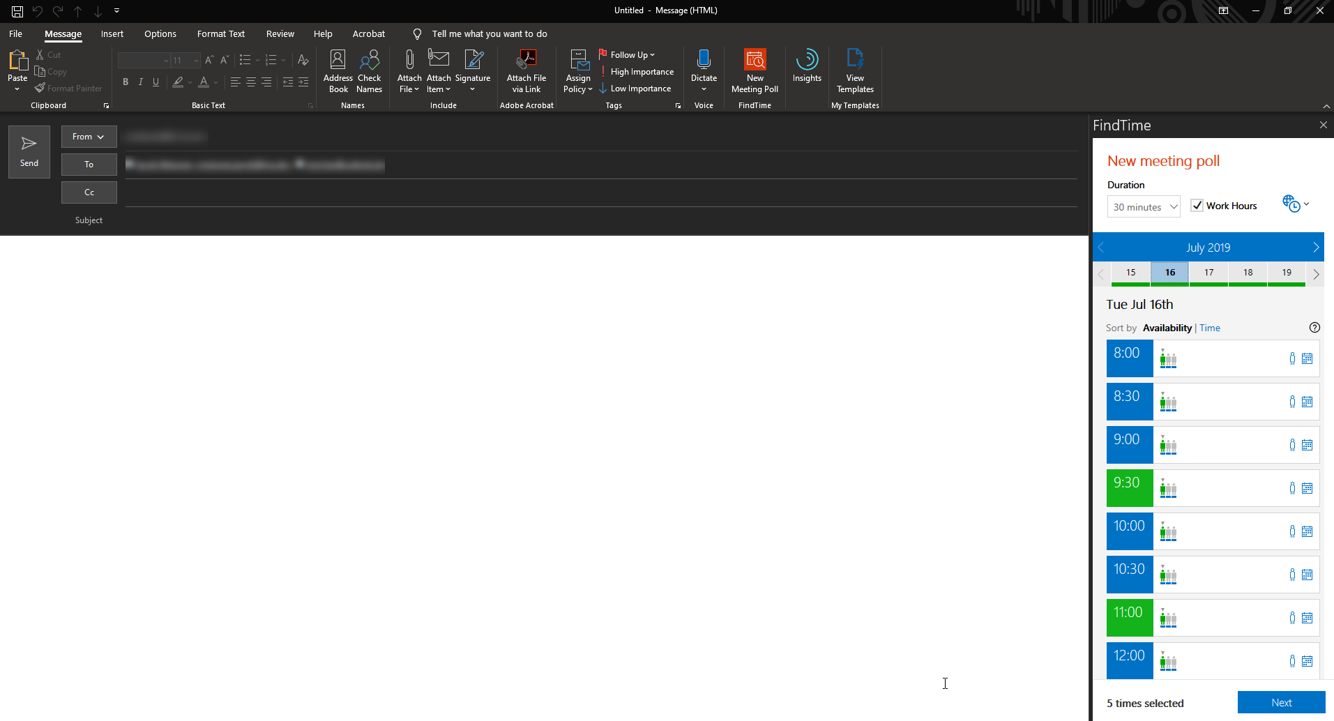Select the 12:00 time slot
The width and height of the screenshot is (1334, 721).
[x=1130, y=661]
